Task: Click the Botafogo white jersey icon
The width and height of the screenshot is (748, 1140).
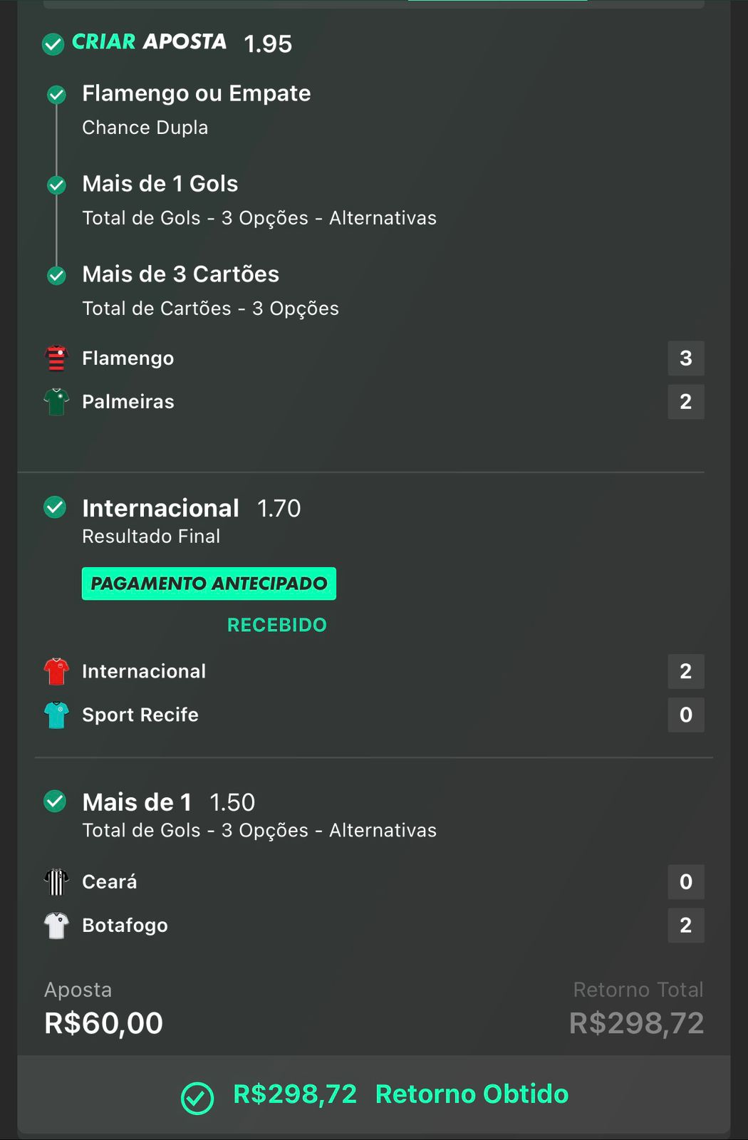Action: click(x=56, y=926)
